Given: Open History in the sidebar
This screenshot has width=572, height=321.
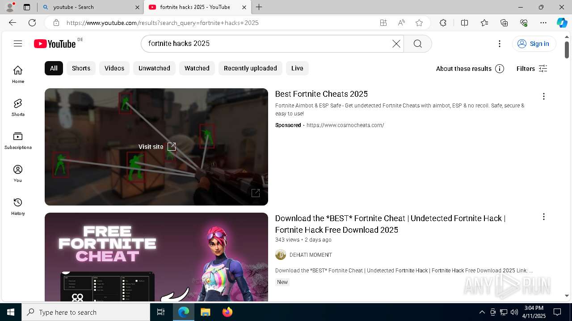Looking at the screenshot, I should tap(18, 206).
